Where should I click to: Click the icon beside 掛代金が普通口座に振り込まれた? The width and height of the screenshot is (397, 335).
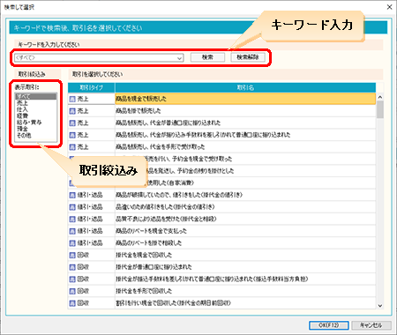[72, 267]
